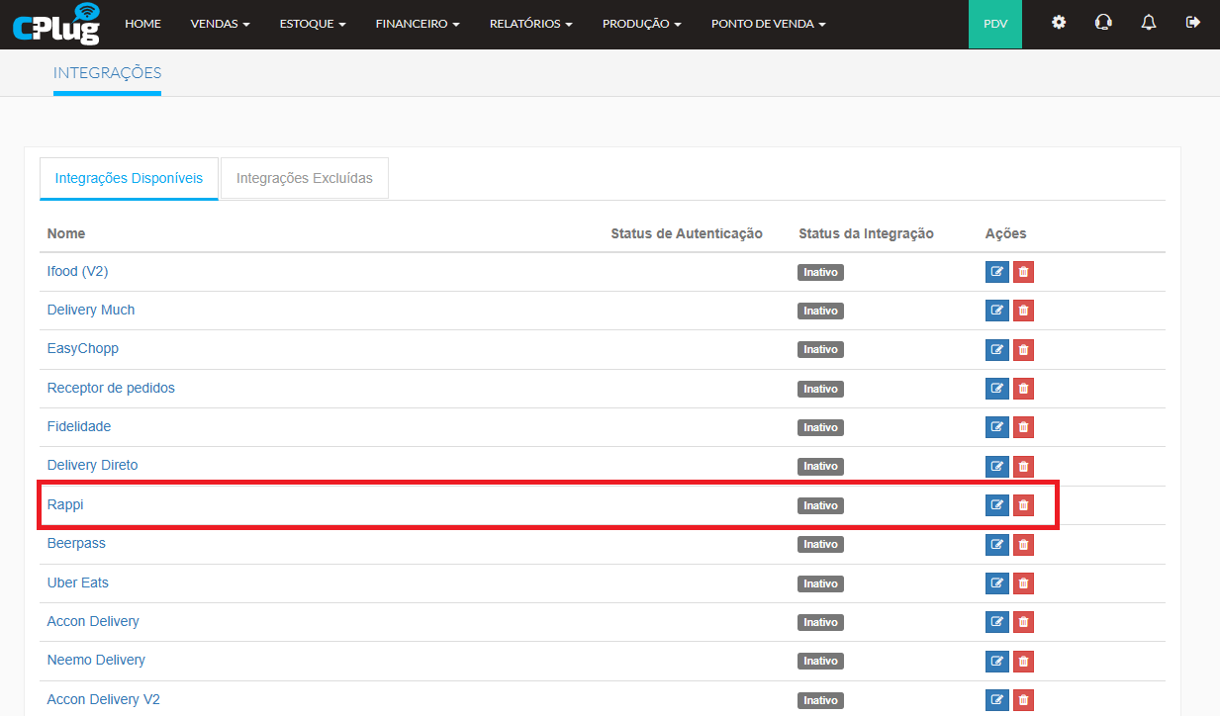
Task: Expand the Relatórios dropdown menu
Action: point(530,24)
